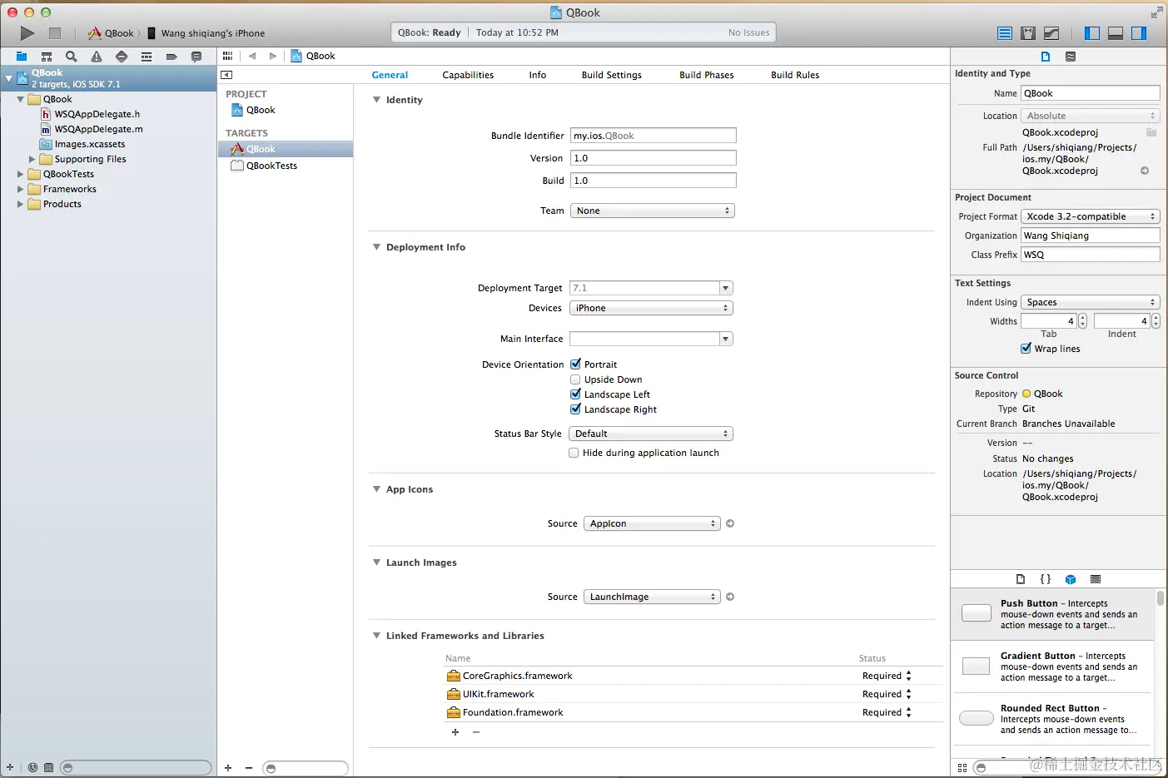
Task: Open the Breakpoint navigator
Action: 171,57
